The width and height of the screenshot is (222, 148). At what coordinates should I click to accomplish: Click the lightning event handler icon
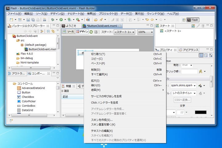[x=201, y=71]
